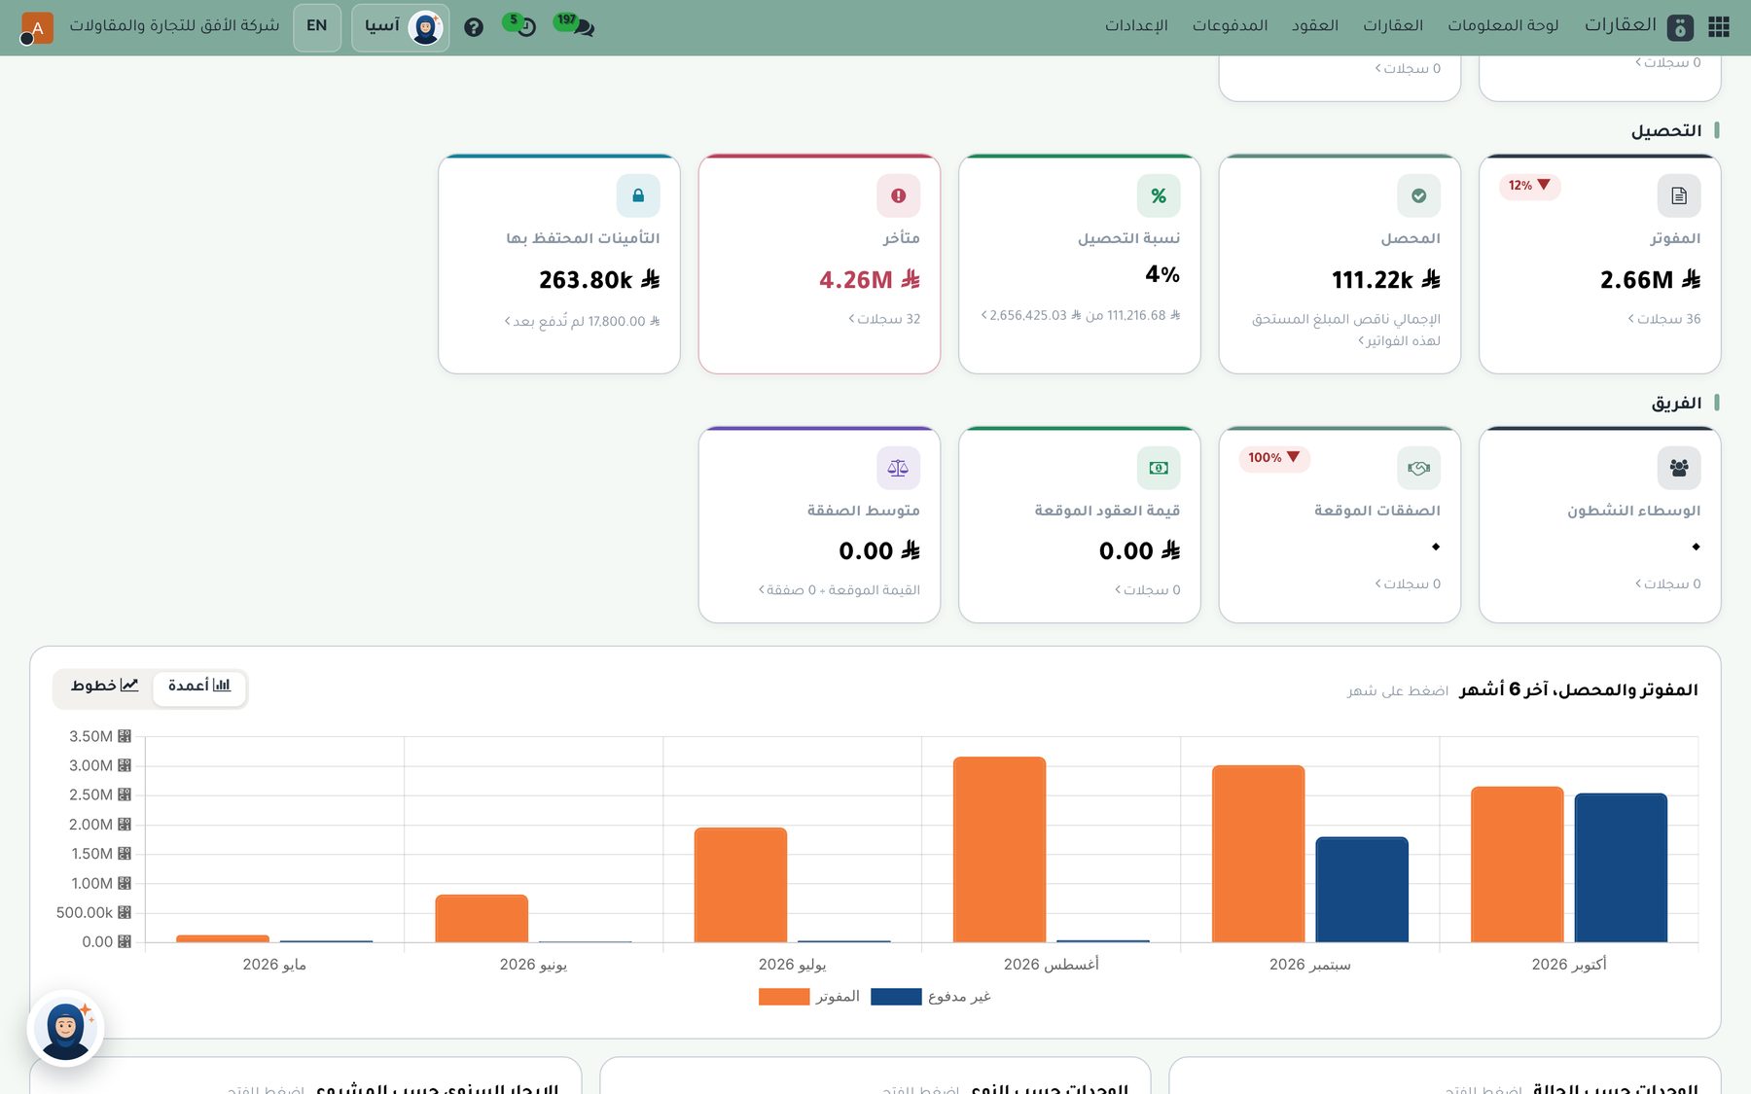Viewport: 1751px width, 1094px height.
Task: Open the آسيا user profile menu
Action: click(401, 27)
